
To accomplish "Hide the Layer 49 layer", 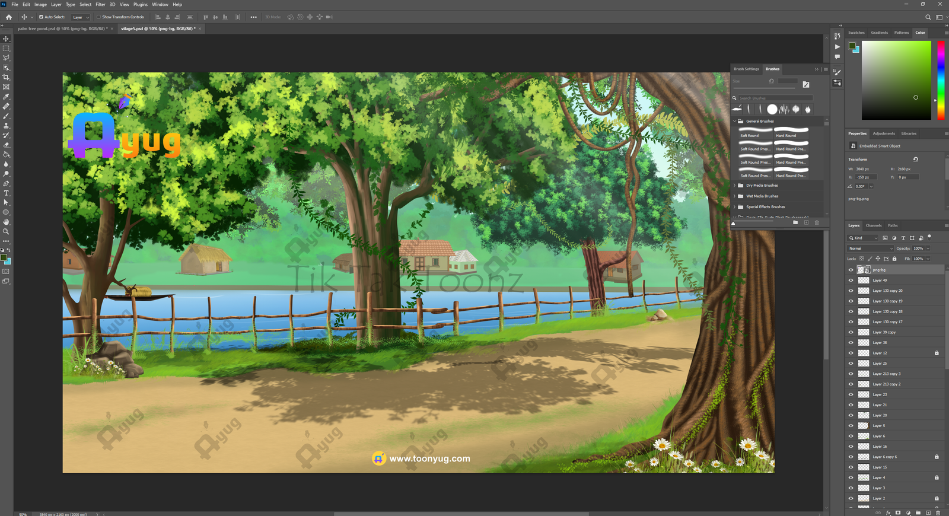I will coord(851,281).
